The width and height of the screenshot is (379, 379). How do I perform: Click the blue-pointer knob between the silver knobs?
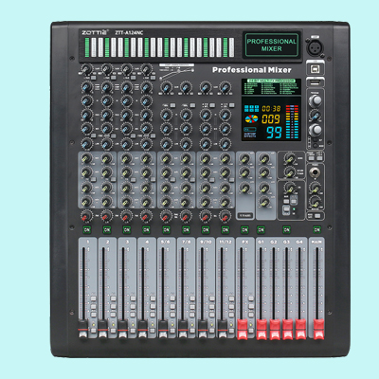tap(315, 116)
